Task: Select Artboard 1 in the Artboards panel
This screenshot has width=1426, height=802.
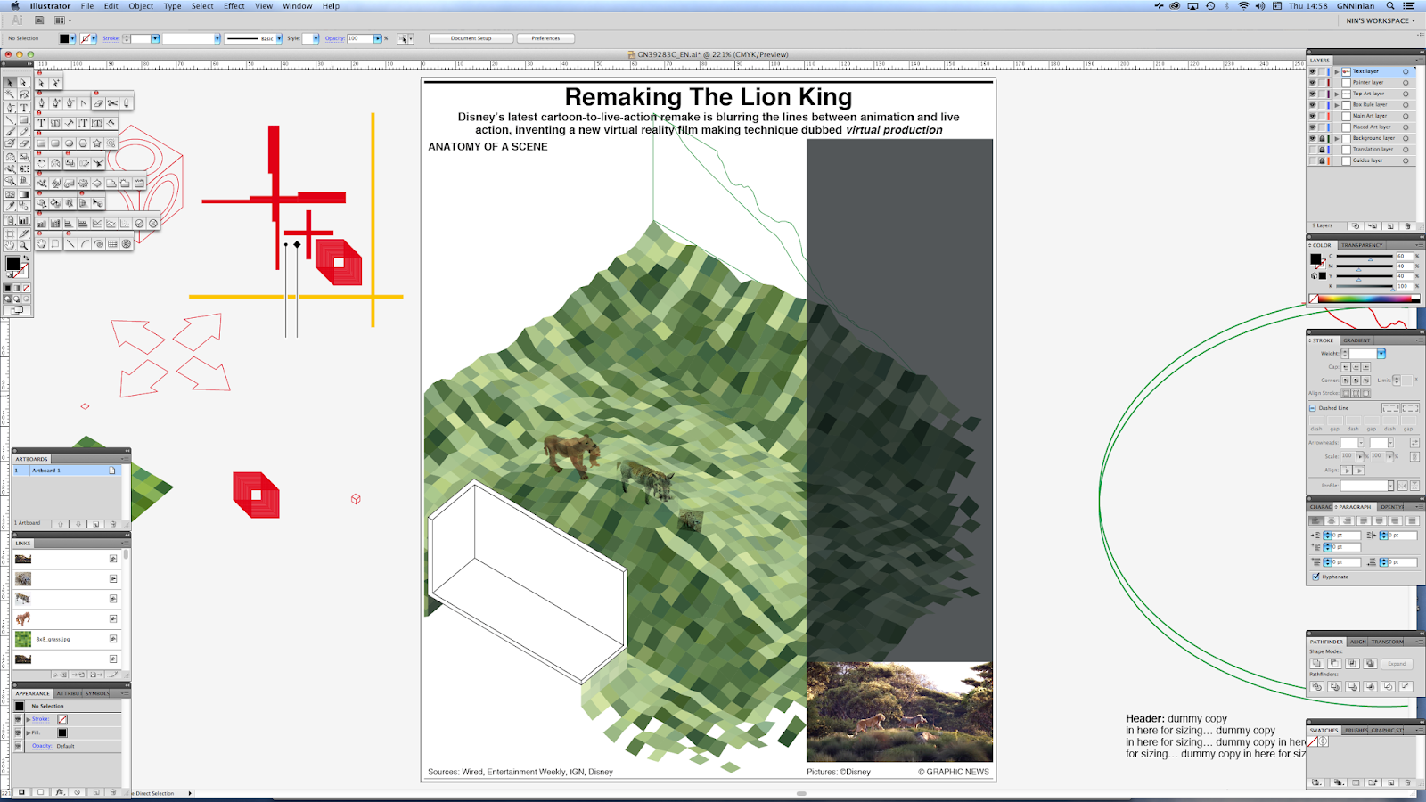Action: 66,470
